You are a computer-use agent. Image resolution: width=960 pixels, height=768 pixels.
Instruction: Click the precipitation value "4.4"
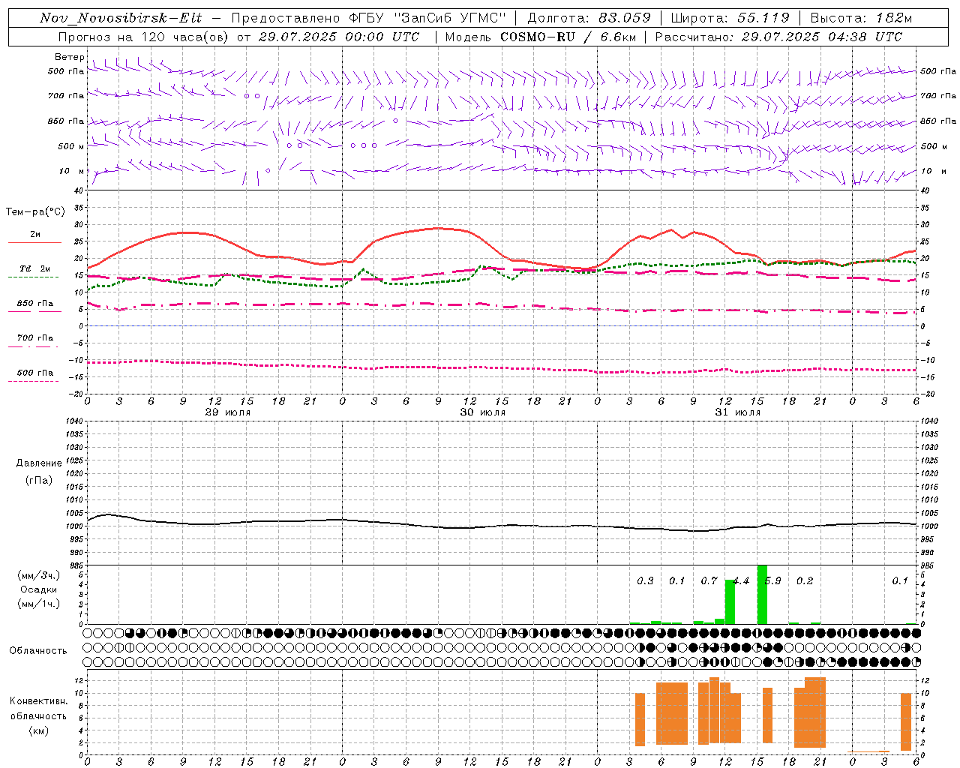pos(741,581)
